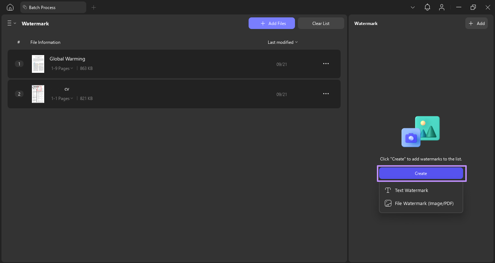Image resolution: width=495 pixels, height=263 pixels.
Task: Select Text Watermark from the menu
Action: tap(411, 190)
